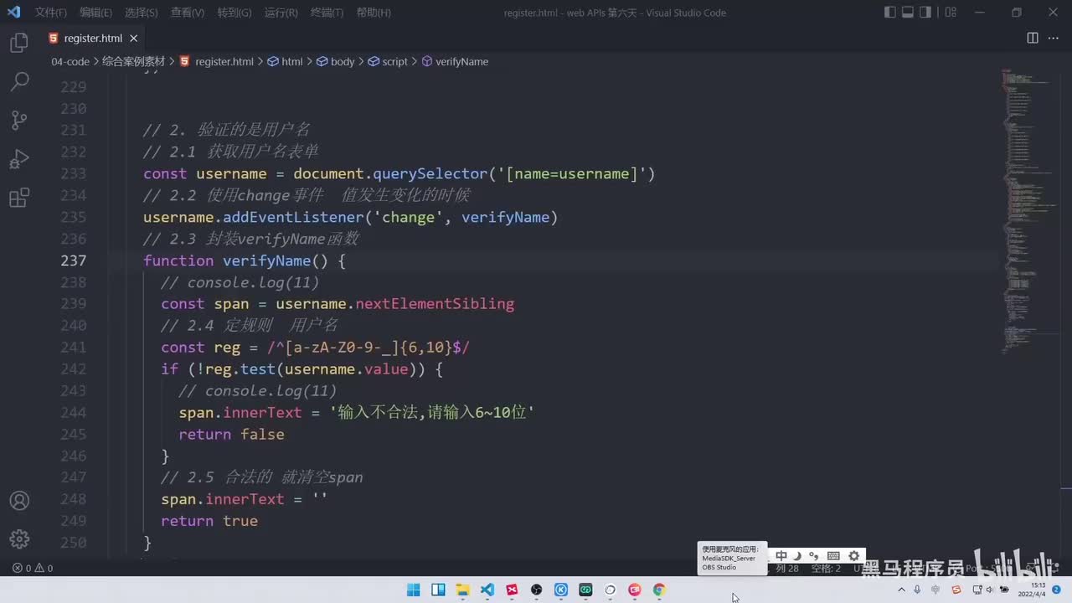Expand the verifyName breadcrumb
Screen dimensions: 1072x603
click(x=455, y=61)
